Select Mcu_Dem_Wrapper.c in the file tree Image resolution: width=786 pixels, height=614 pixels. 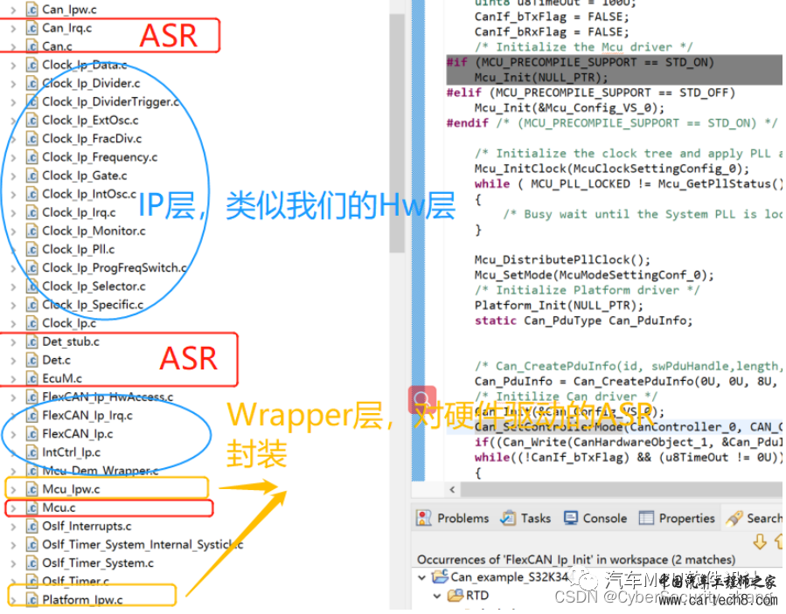tap(101, 471)
